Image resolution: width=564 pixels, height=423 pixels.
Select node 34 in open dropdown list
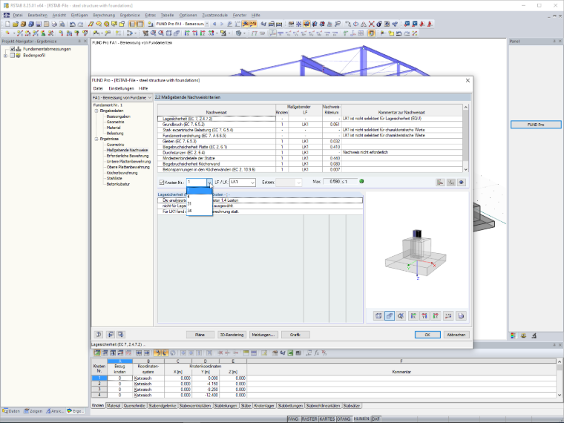click(x=199, y=211)
